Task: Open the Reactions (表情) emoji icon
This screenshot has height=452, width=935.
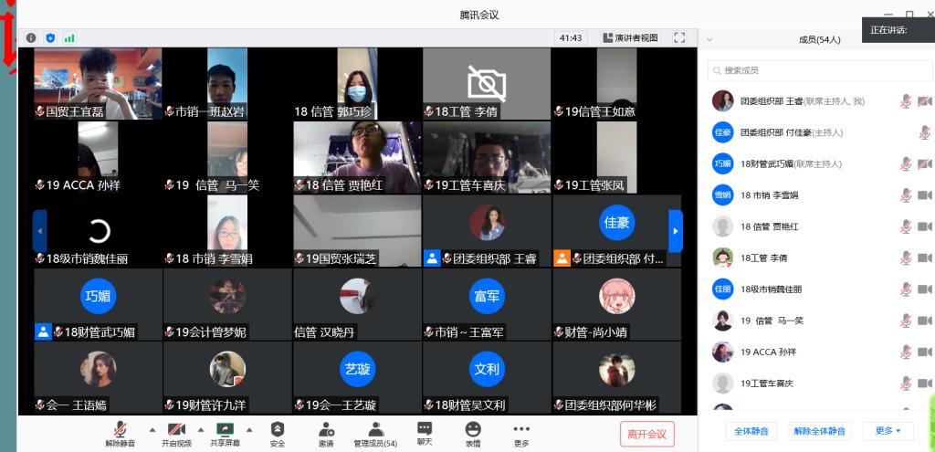Action: 472,434
